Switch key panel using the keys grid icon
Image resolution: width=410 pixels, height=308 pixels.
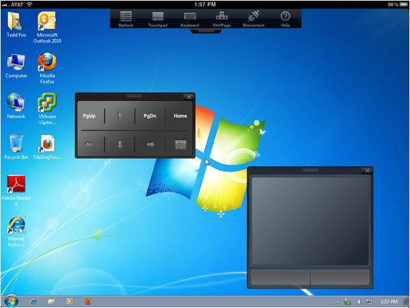click(x=180, y=144)
